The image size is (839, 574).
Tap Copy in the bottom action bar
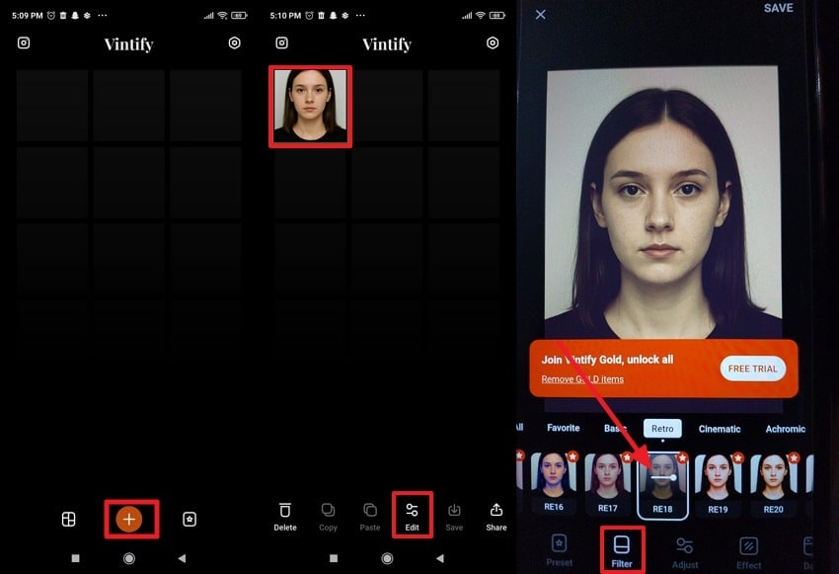(x=328, y=518)
